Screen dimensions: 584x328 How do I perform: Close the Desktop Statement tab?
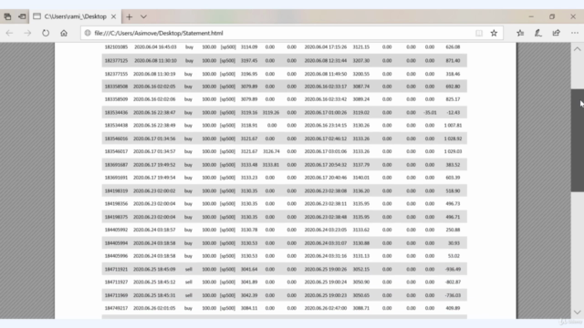(x=113, y=16)
